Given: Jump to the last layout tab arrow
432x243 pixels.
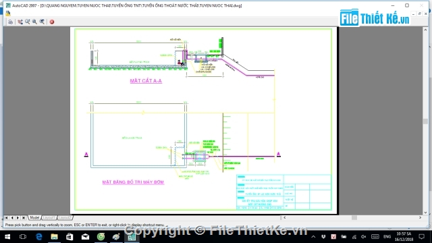Looking at the screenshot, I should (x=24, y=217).
